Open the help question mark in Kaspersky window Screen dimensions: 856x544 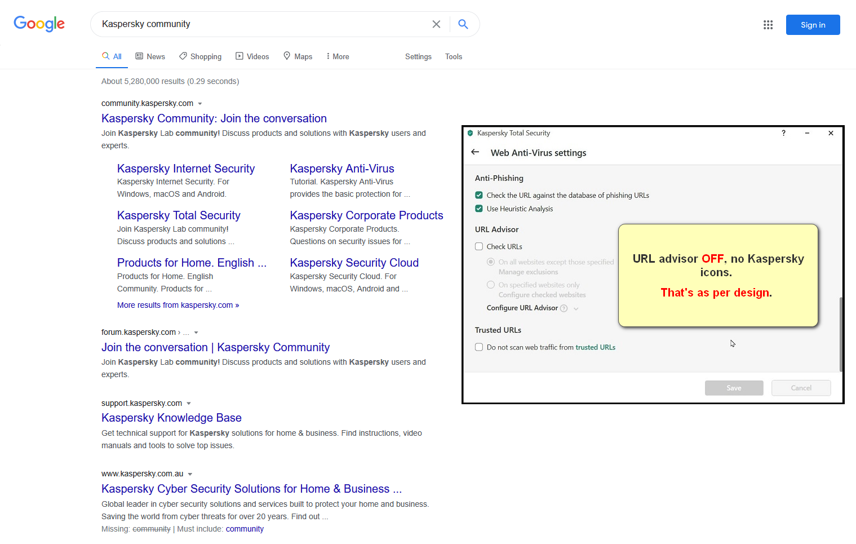coord(783,133)
